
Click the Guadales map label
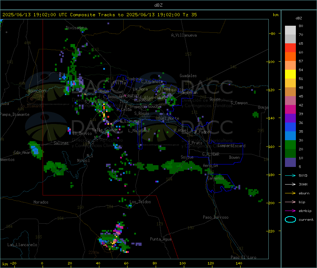[x=188, y=76]
